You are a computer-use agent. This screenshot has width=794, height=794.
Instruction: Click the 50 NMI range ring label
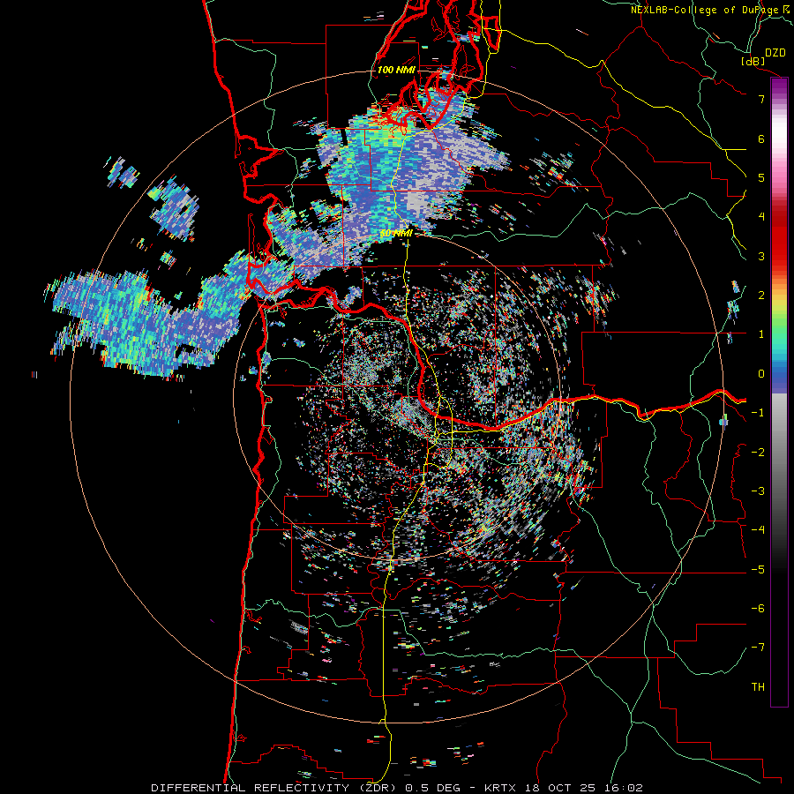396,234
